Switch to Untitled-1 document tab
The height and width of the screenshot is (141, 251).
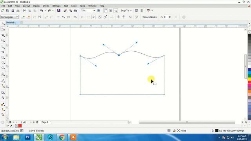coord(11,23)
